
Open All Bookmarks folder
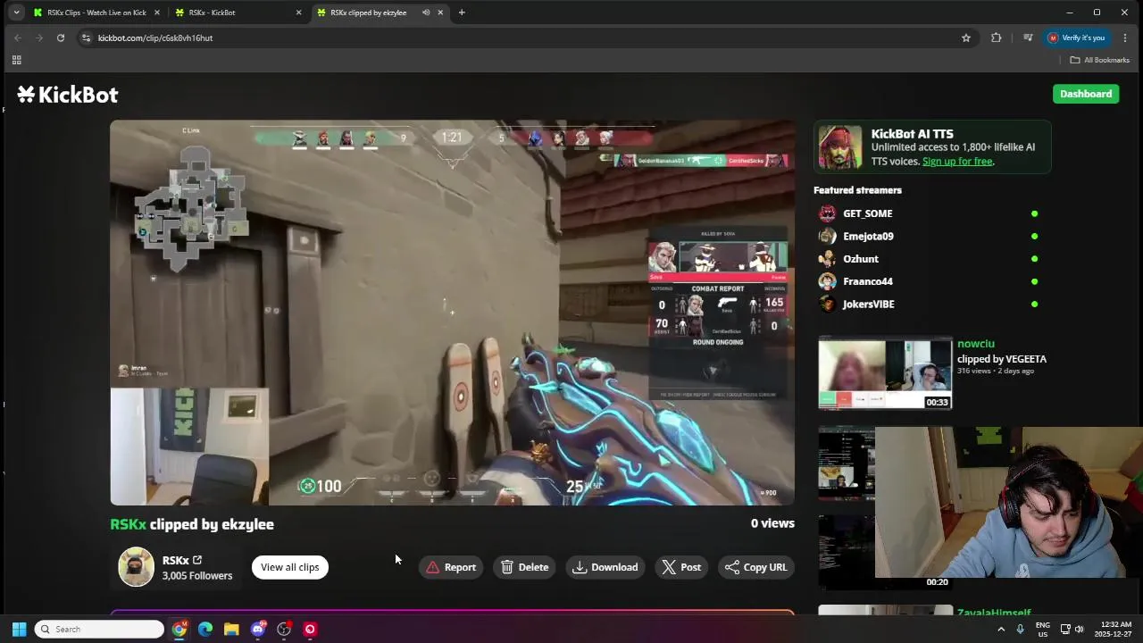tap(1099, 60)
